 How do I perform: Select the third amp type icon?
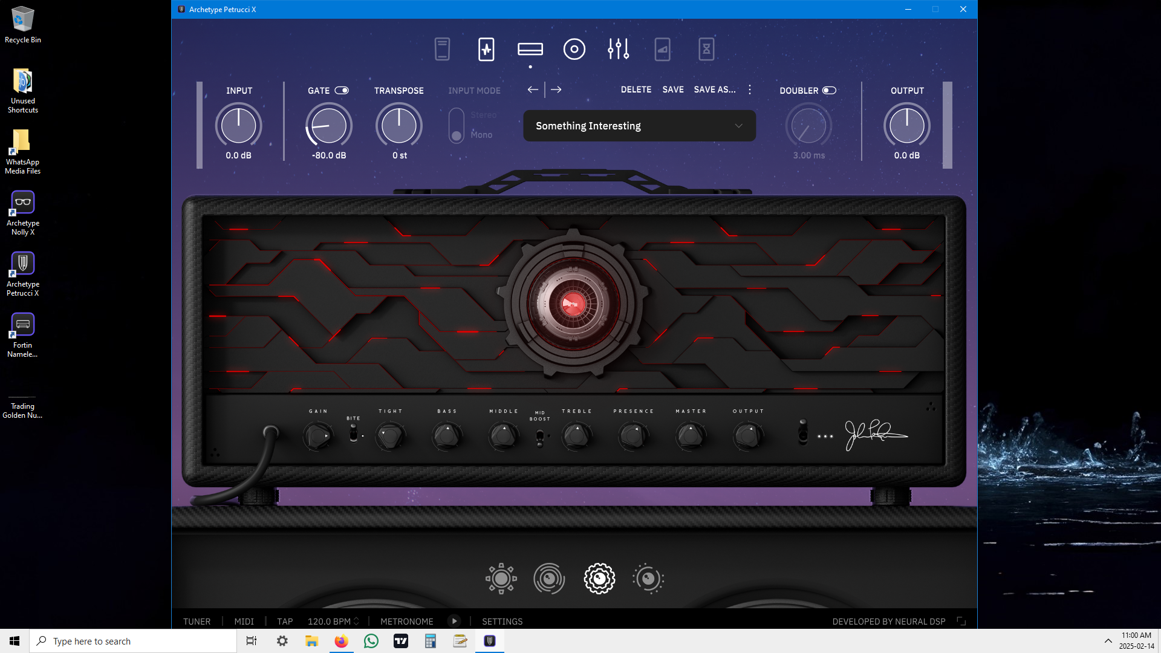point(599,579)
